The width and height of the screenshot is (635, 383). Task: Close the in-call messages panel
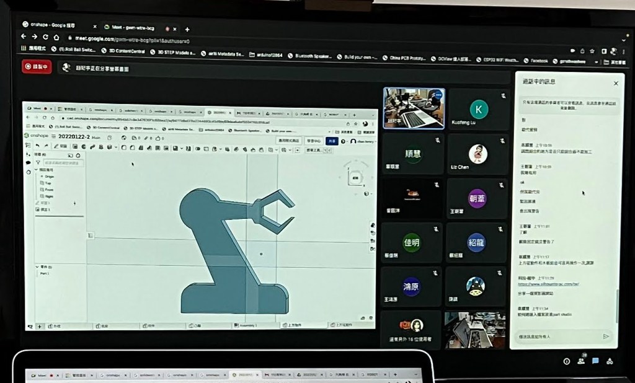(615, 83)
